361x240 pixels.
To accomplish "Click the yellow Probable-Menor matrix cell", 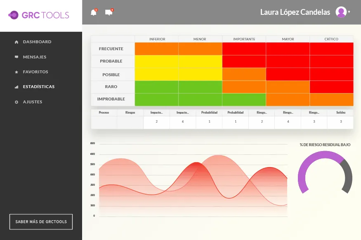I will coord(200,61).
